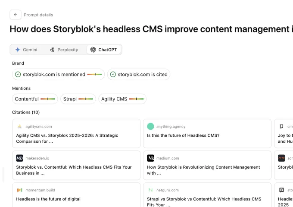Select the Contentful mention chip
The height and width of the screenshot is (207, 293).
(x=35, y=99)
